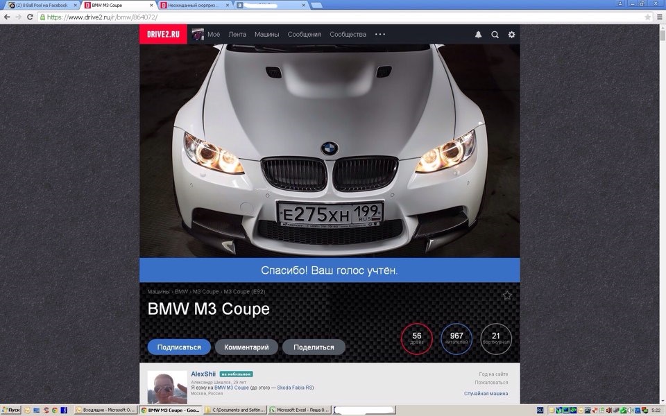This screenshot has height=416, width=666.
Task: Open the AlexShii profile link
Action: (x=203, y=374)
